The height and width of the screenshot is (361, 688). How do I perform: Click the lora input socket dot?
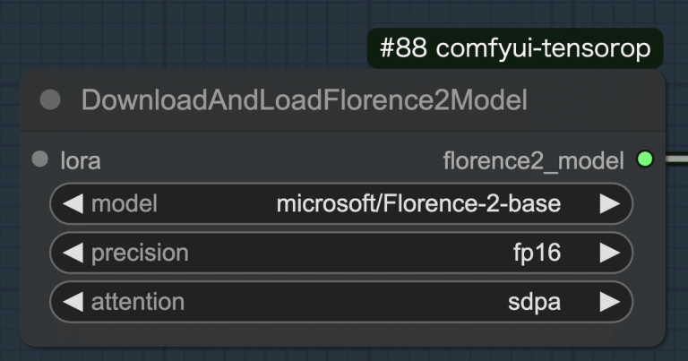coord(39,159)
